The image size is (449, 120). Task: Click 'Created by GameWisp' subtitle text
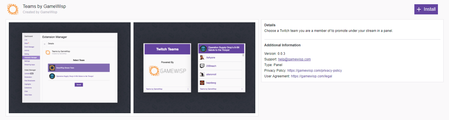click(x=40, y=12)
